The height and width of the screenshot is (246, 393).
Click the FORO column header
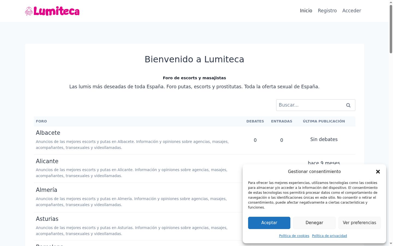(41, 121)
